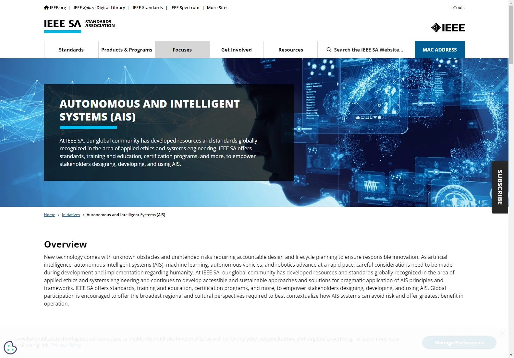This screenshot has height=358, width=514.
Task: Open the Privacy Policy link
Action: (66, 345)
